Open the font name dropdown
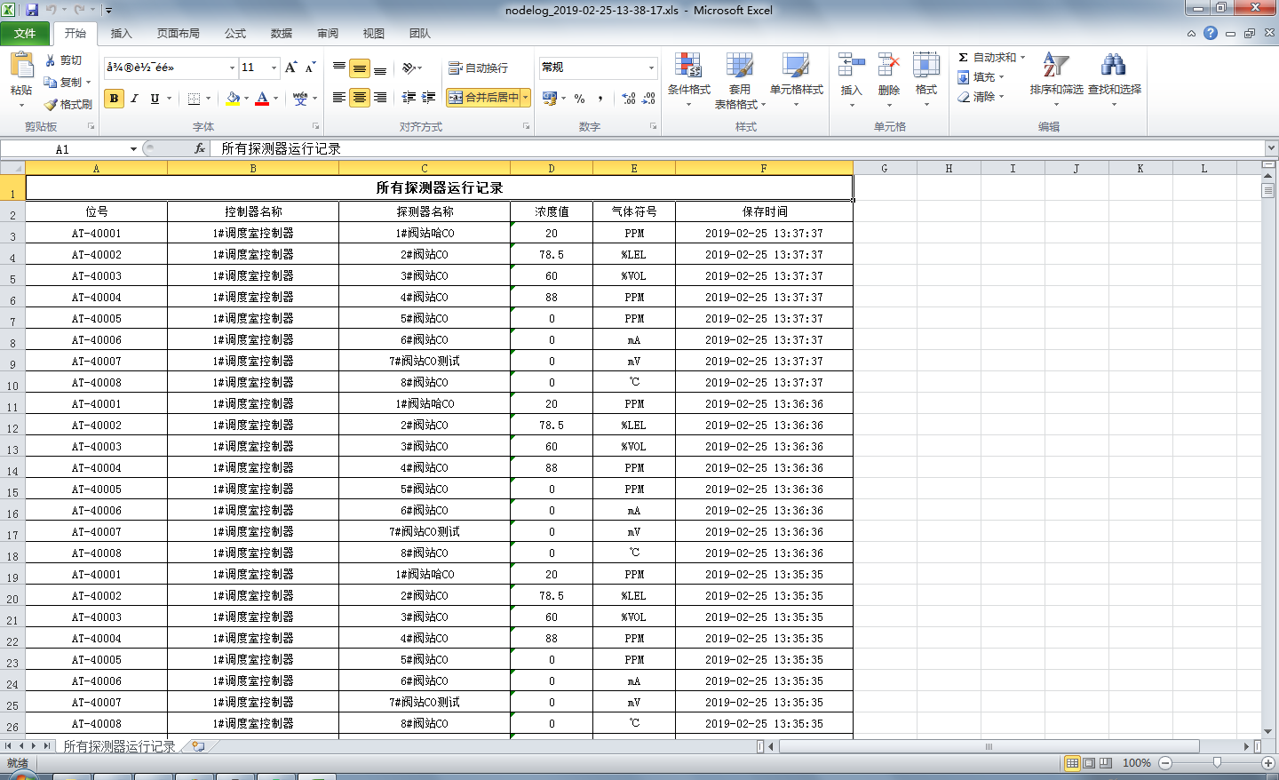Image resolution: width=1279 pixels, height=780 pixels. [232, 68]
